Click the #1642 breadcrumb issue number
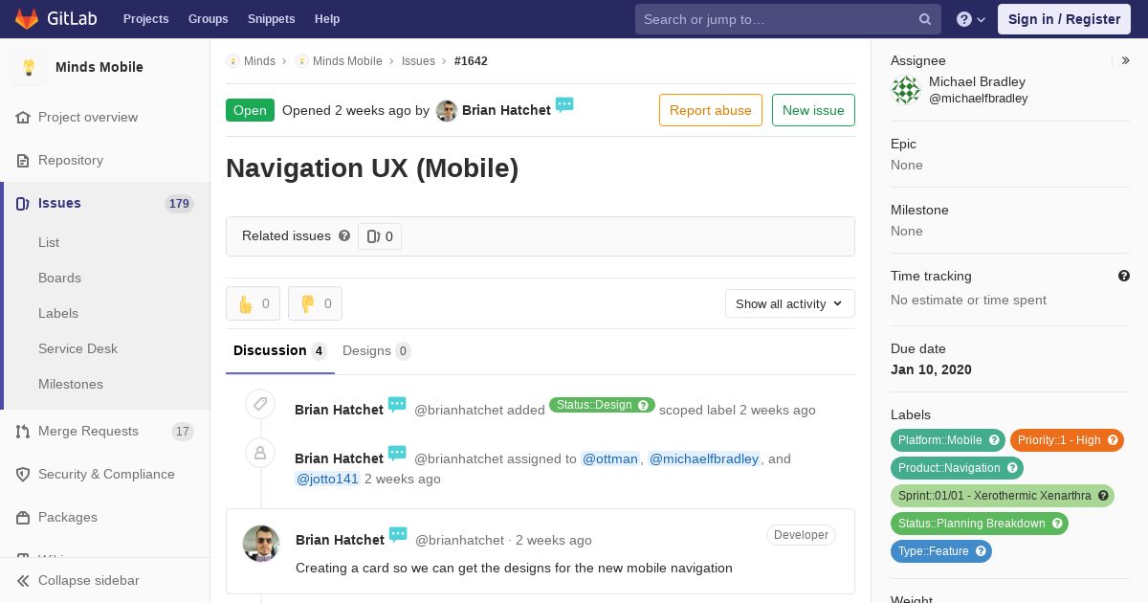Viewport: 1148px width, 603px height. coord(471,61)
